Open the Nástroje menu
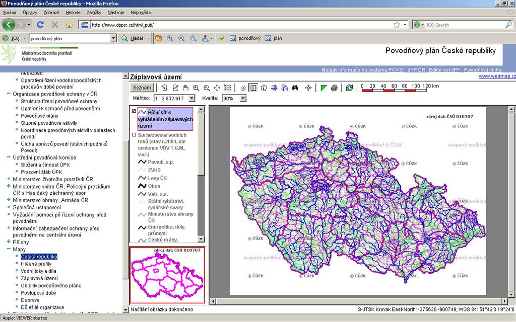The height and width of the screenshot is (322, 516). (x=116, y=13)
